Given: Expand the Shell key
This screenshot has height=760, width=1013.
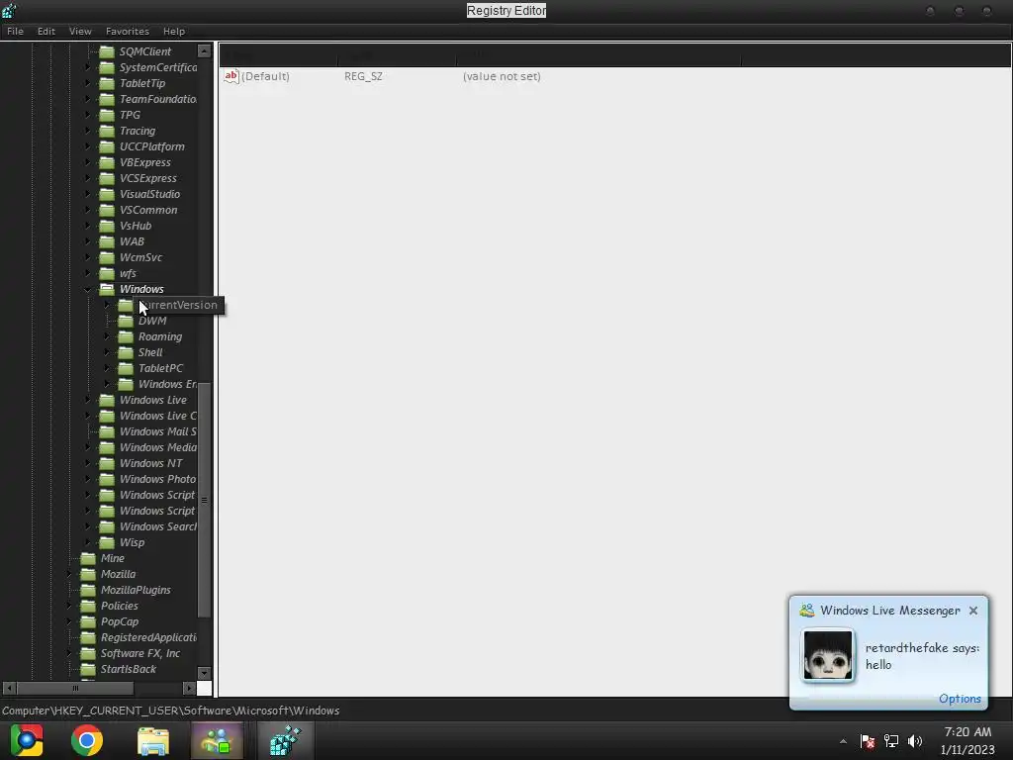Looking at the screenshot, I should (x=107, y=352).
